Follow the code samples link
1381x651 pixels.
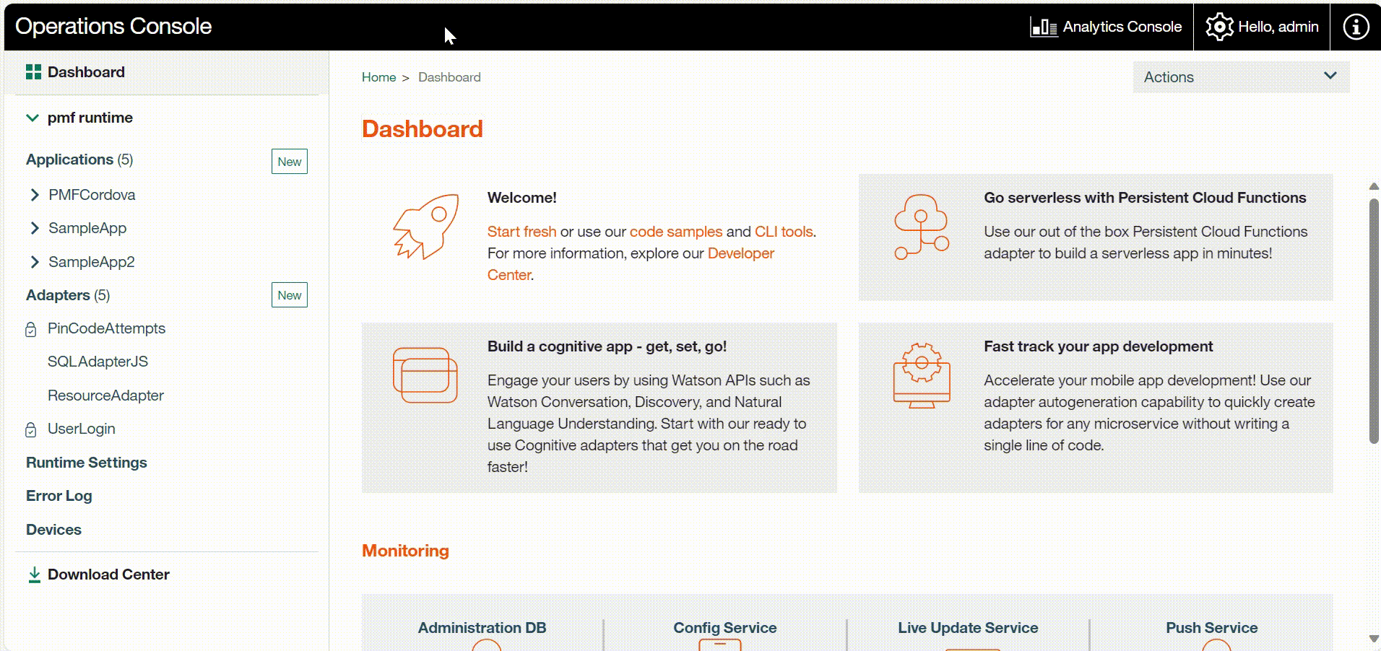pyautogui.click(x=675, y=232)
